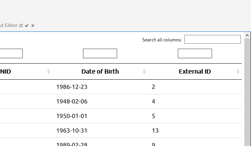The width and height of the screenshot is (252, 151).
Task: Focus the Search all columns field
Action: (212, 39)
